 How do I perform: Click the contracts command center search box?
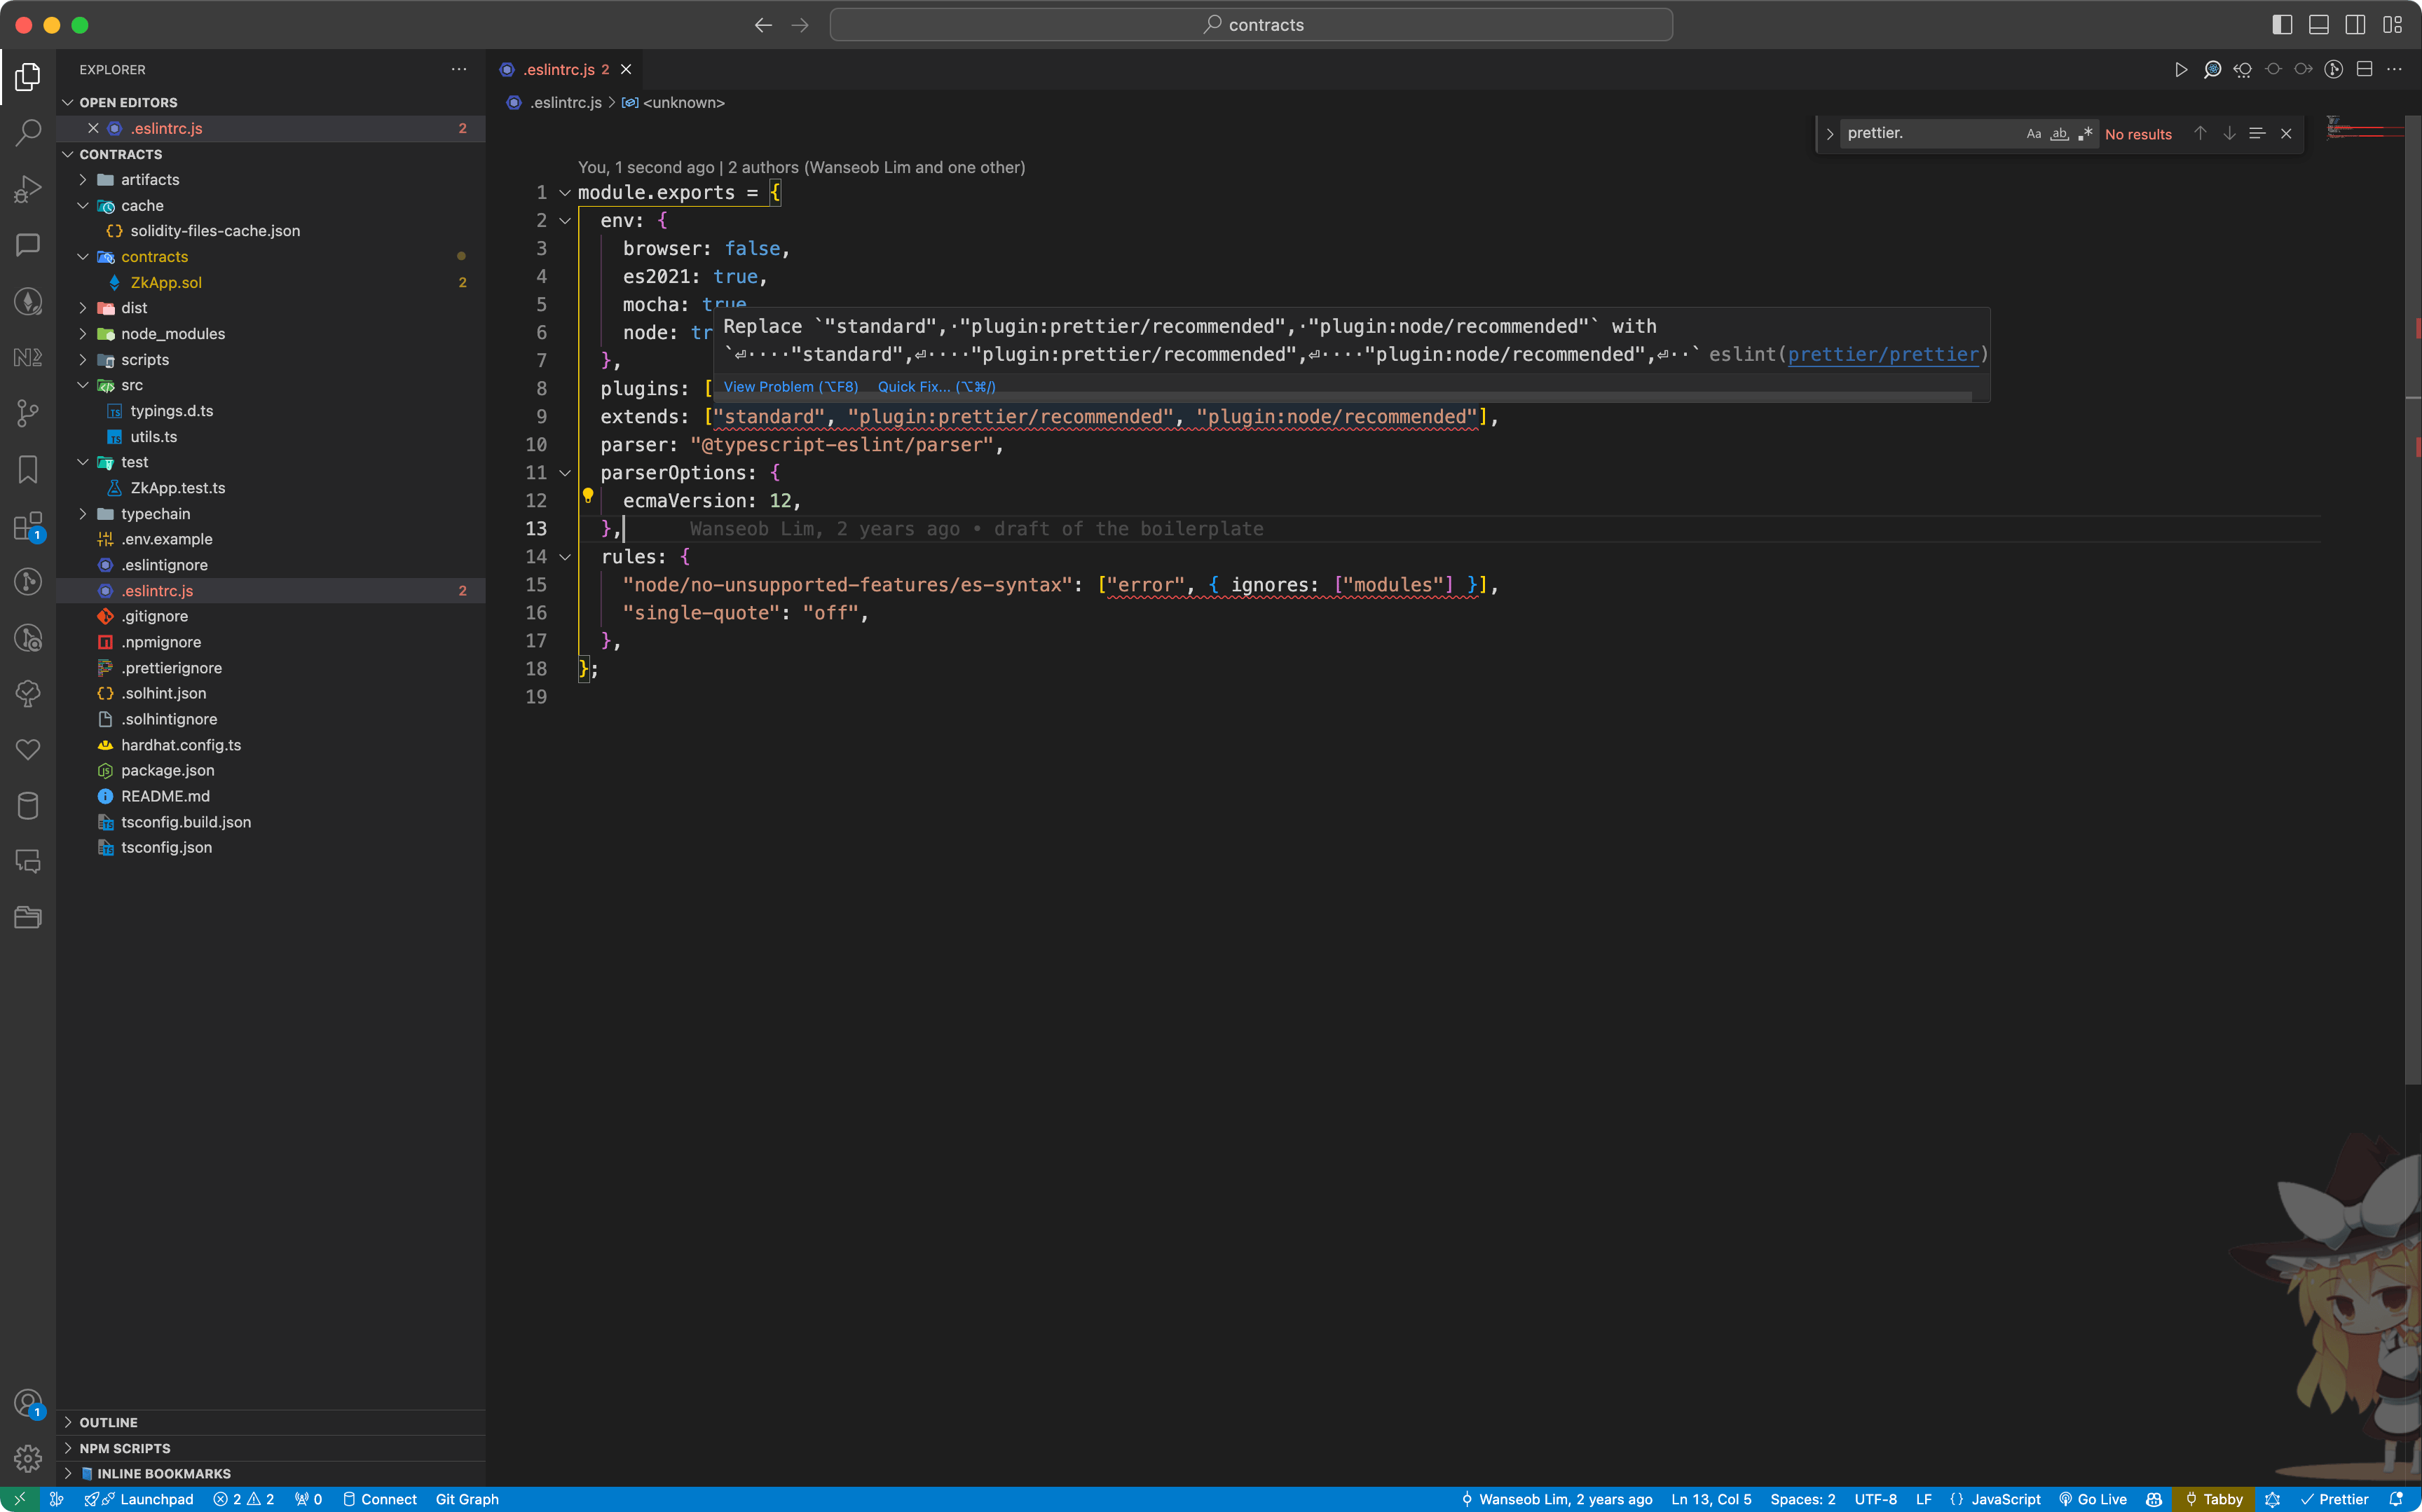click(1251, 25)
